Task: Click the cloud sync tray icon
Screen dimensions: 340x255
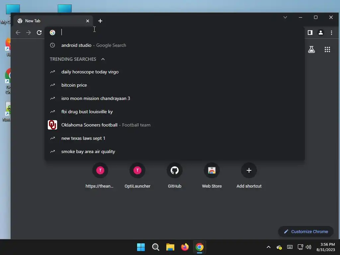Action: pos(279,247)
